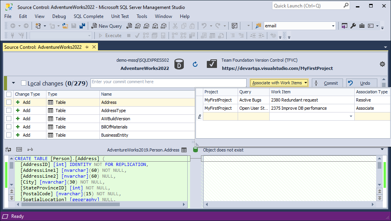Image resolution: width=391 pixels, height=221 pixels.
Task: Open the Toolbox icon
Action: 362,26
